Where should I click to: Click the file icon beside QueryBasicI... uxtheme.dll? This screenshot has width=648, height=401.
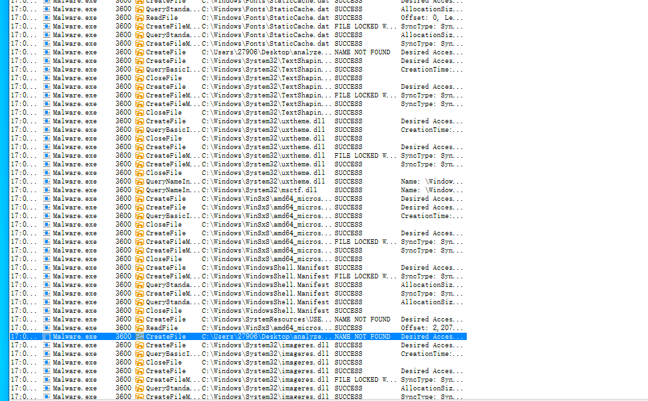[x=139, y=129]
